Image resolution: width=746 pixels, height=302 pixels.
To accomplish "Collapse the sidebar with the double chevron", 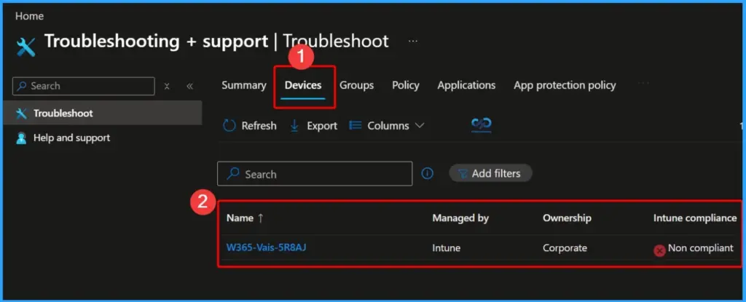I will (x=190, y=86).
